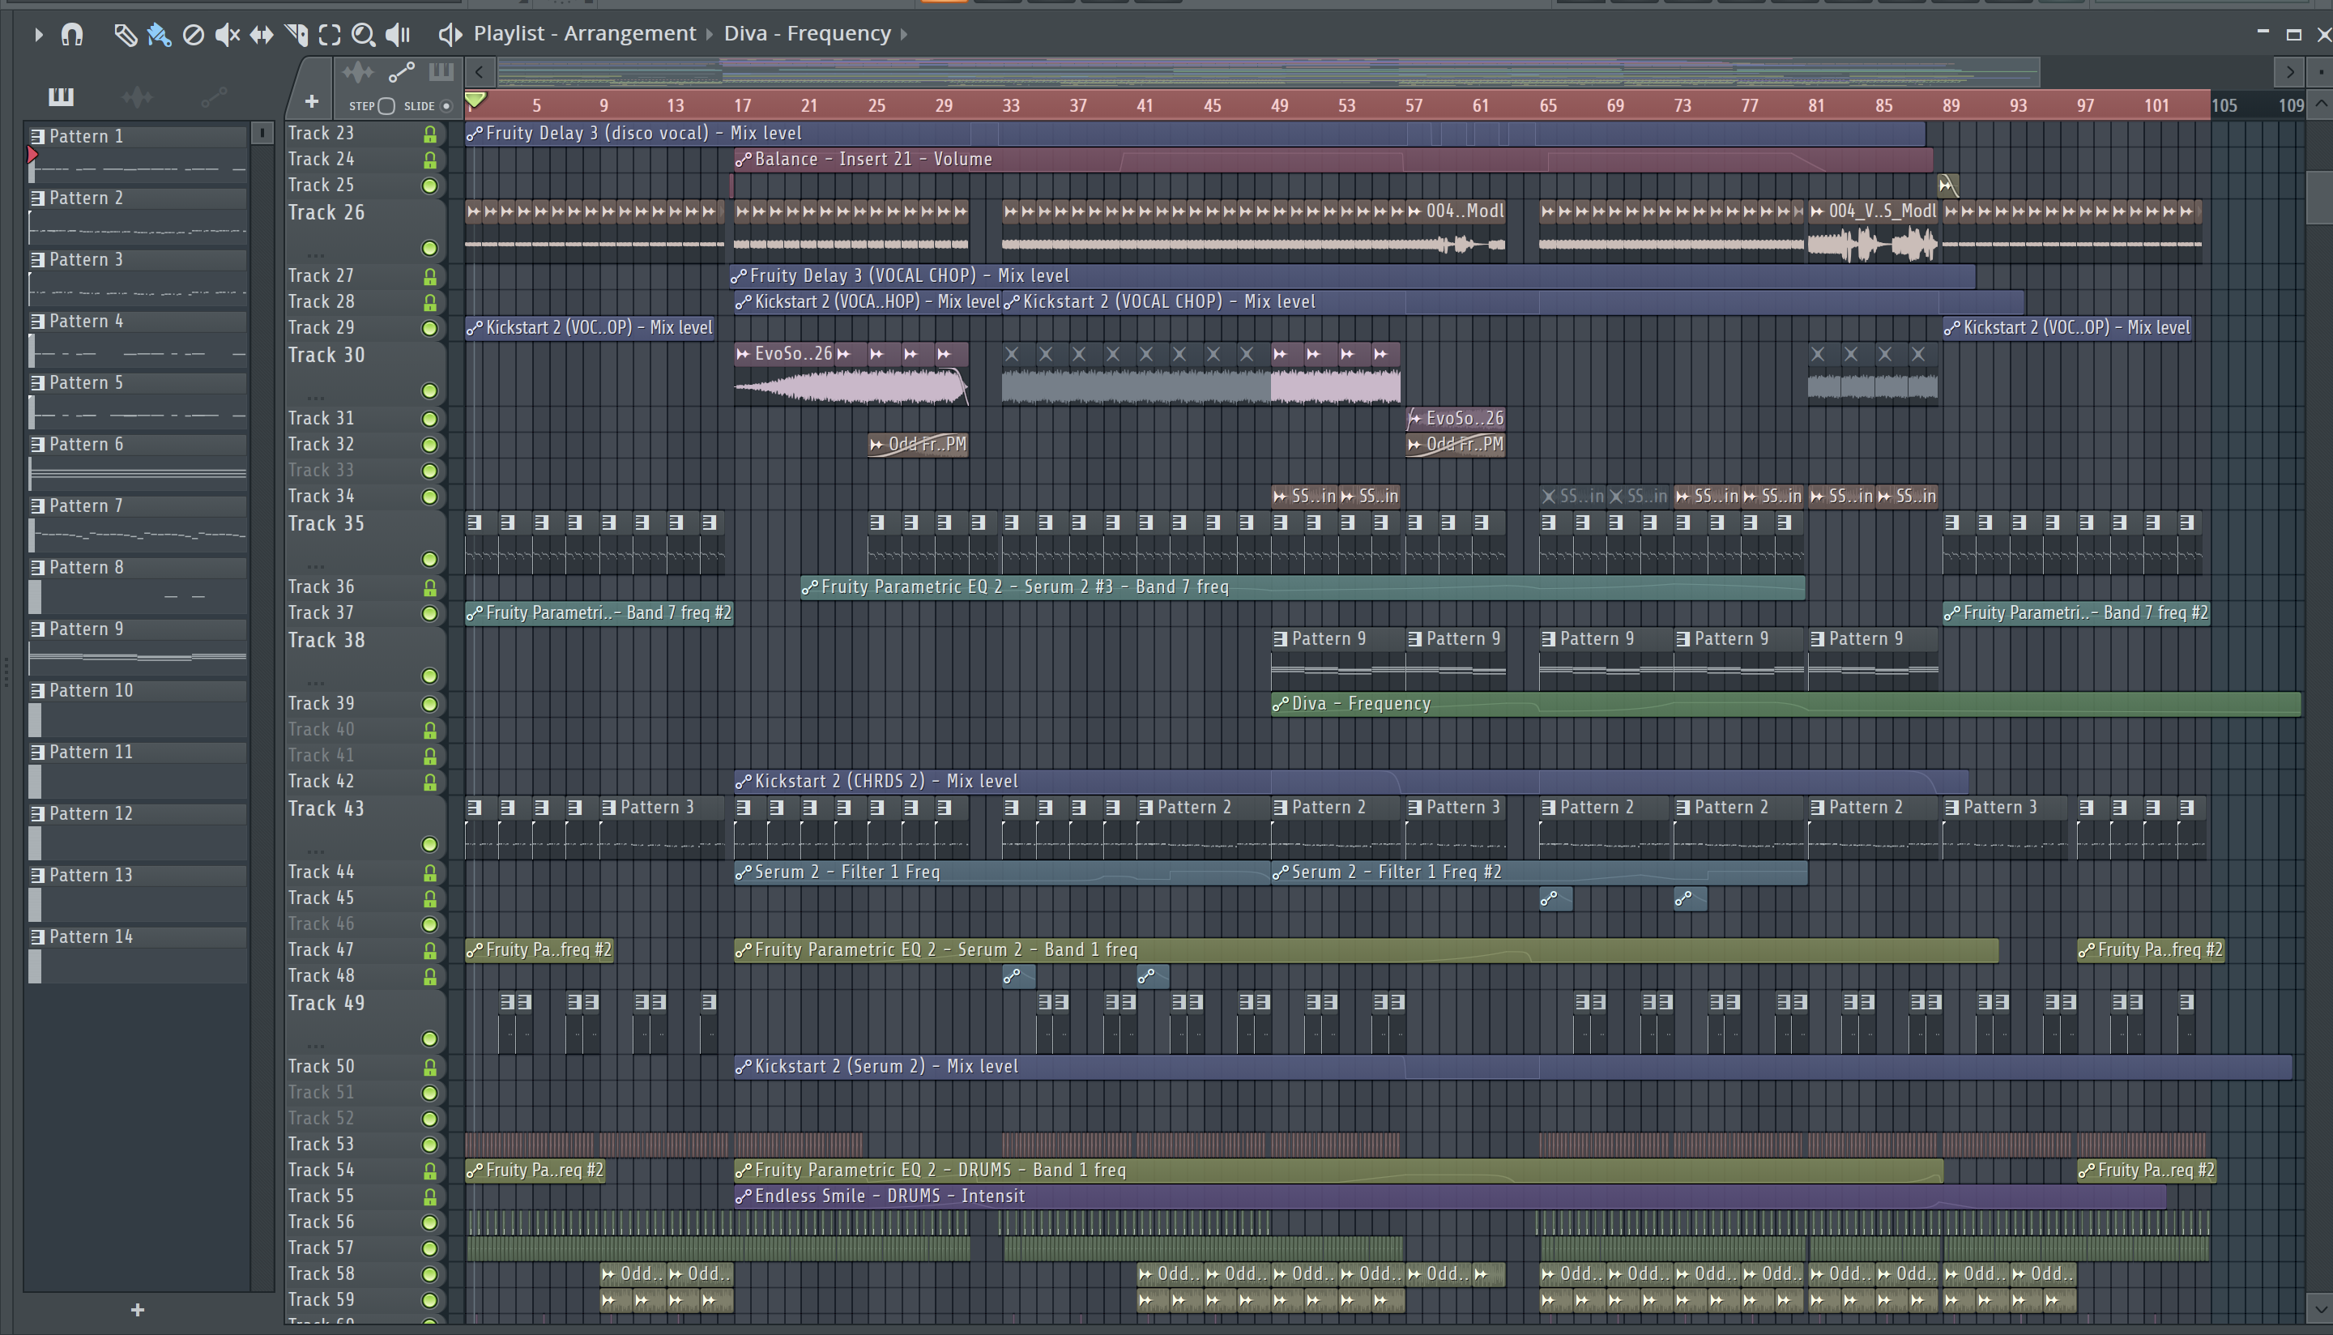Select the Diva - Frequency automation clip

tap(1785, 704)
